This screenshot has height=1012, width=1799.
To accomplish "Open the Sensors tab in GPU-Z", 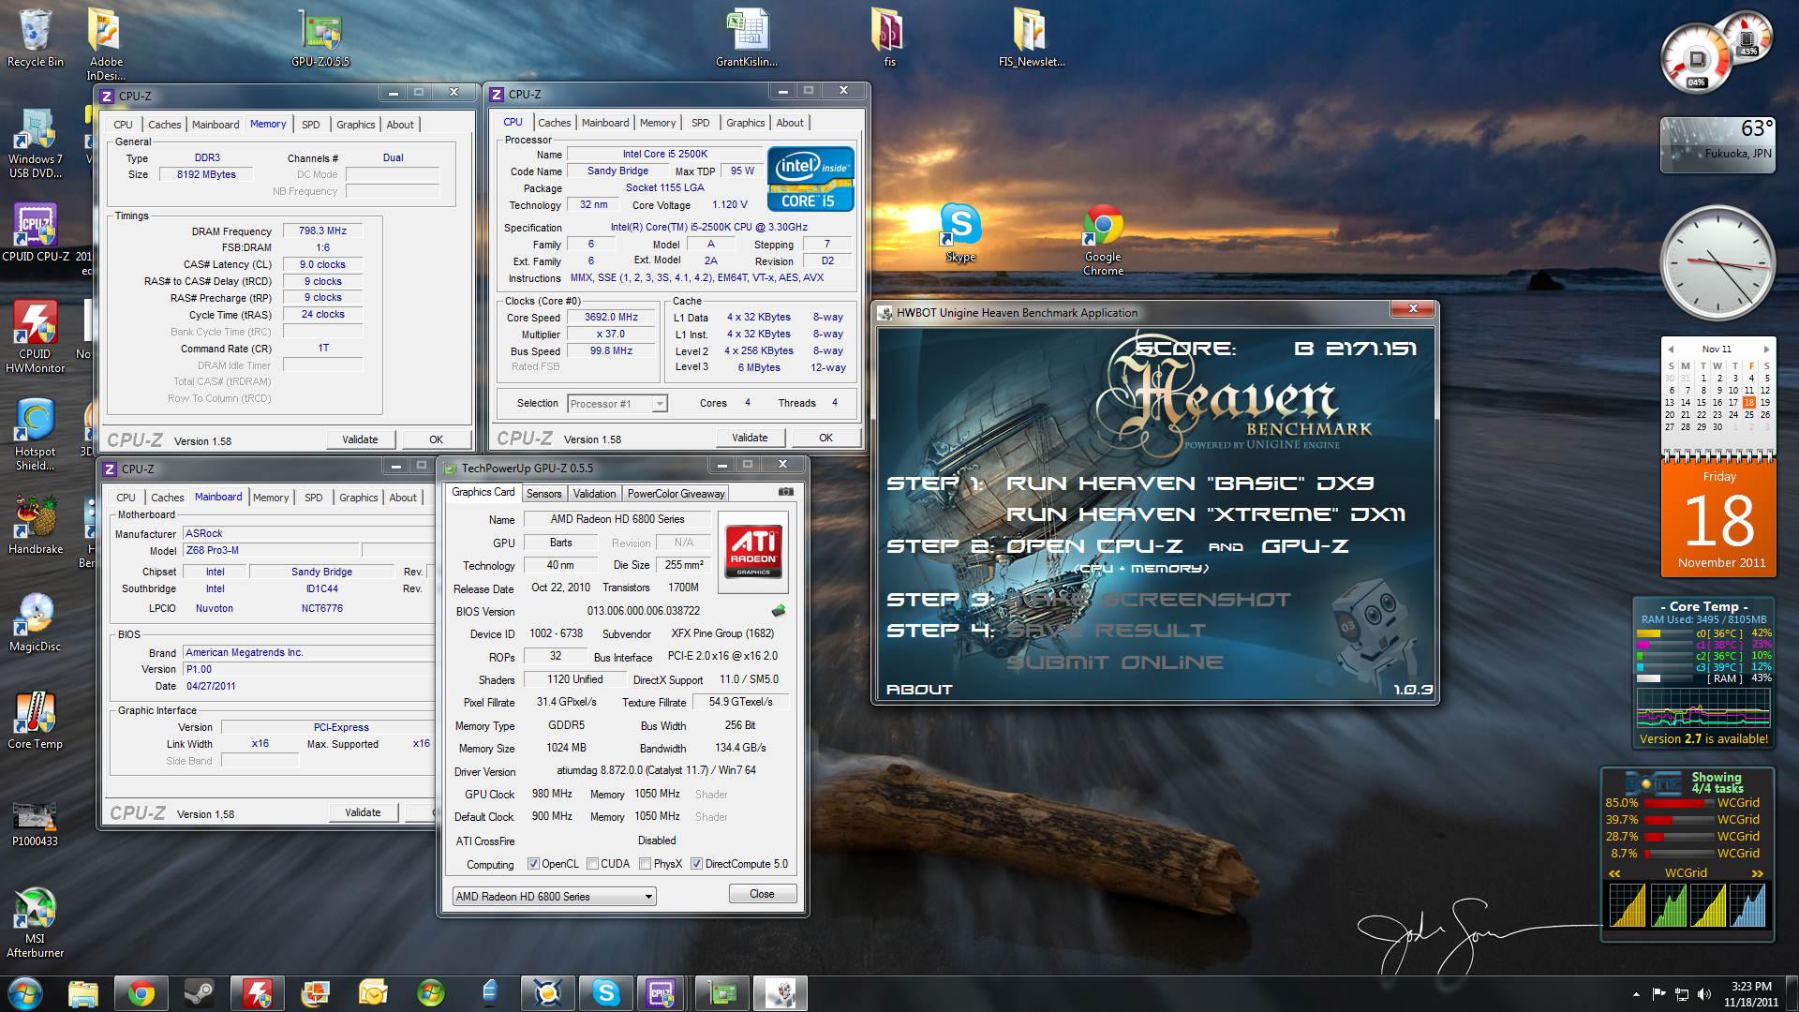I will tap(544, 494).
